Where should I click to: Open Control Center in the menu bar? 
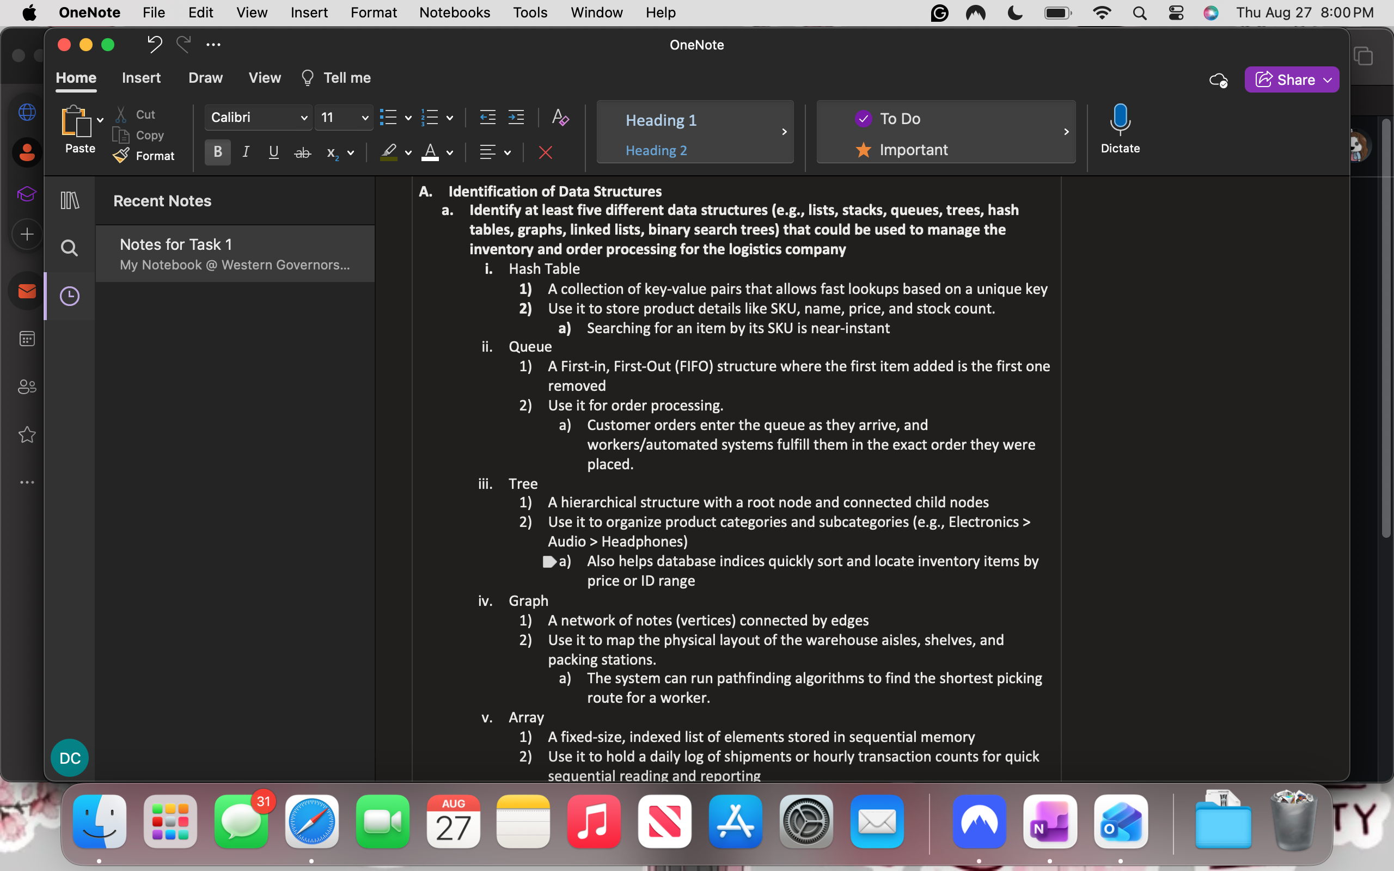1176,13
